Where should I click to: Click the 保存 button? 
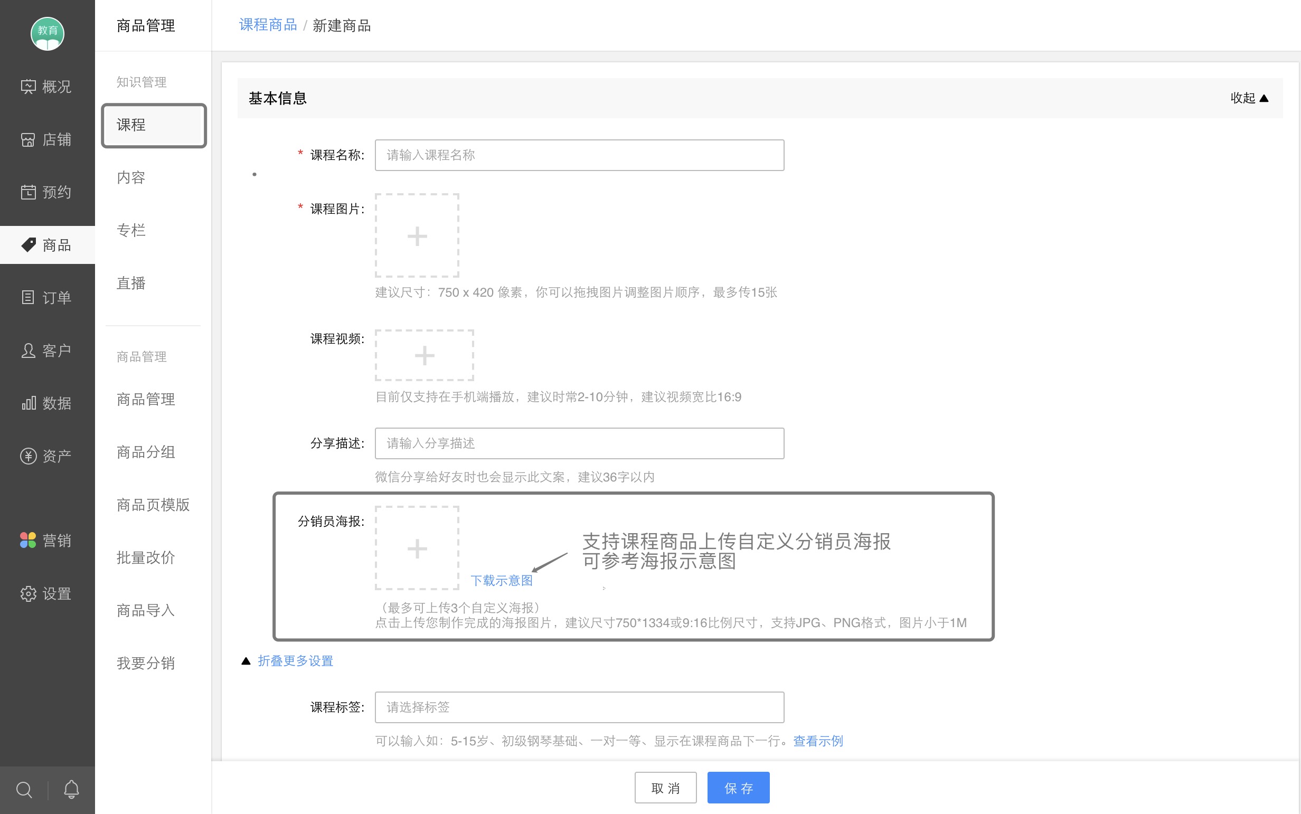(738, 788)
